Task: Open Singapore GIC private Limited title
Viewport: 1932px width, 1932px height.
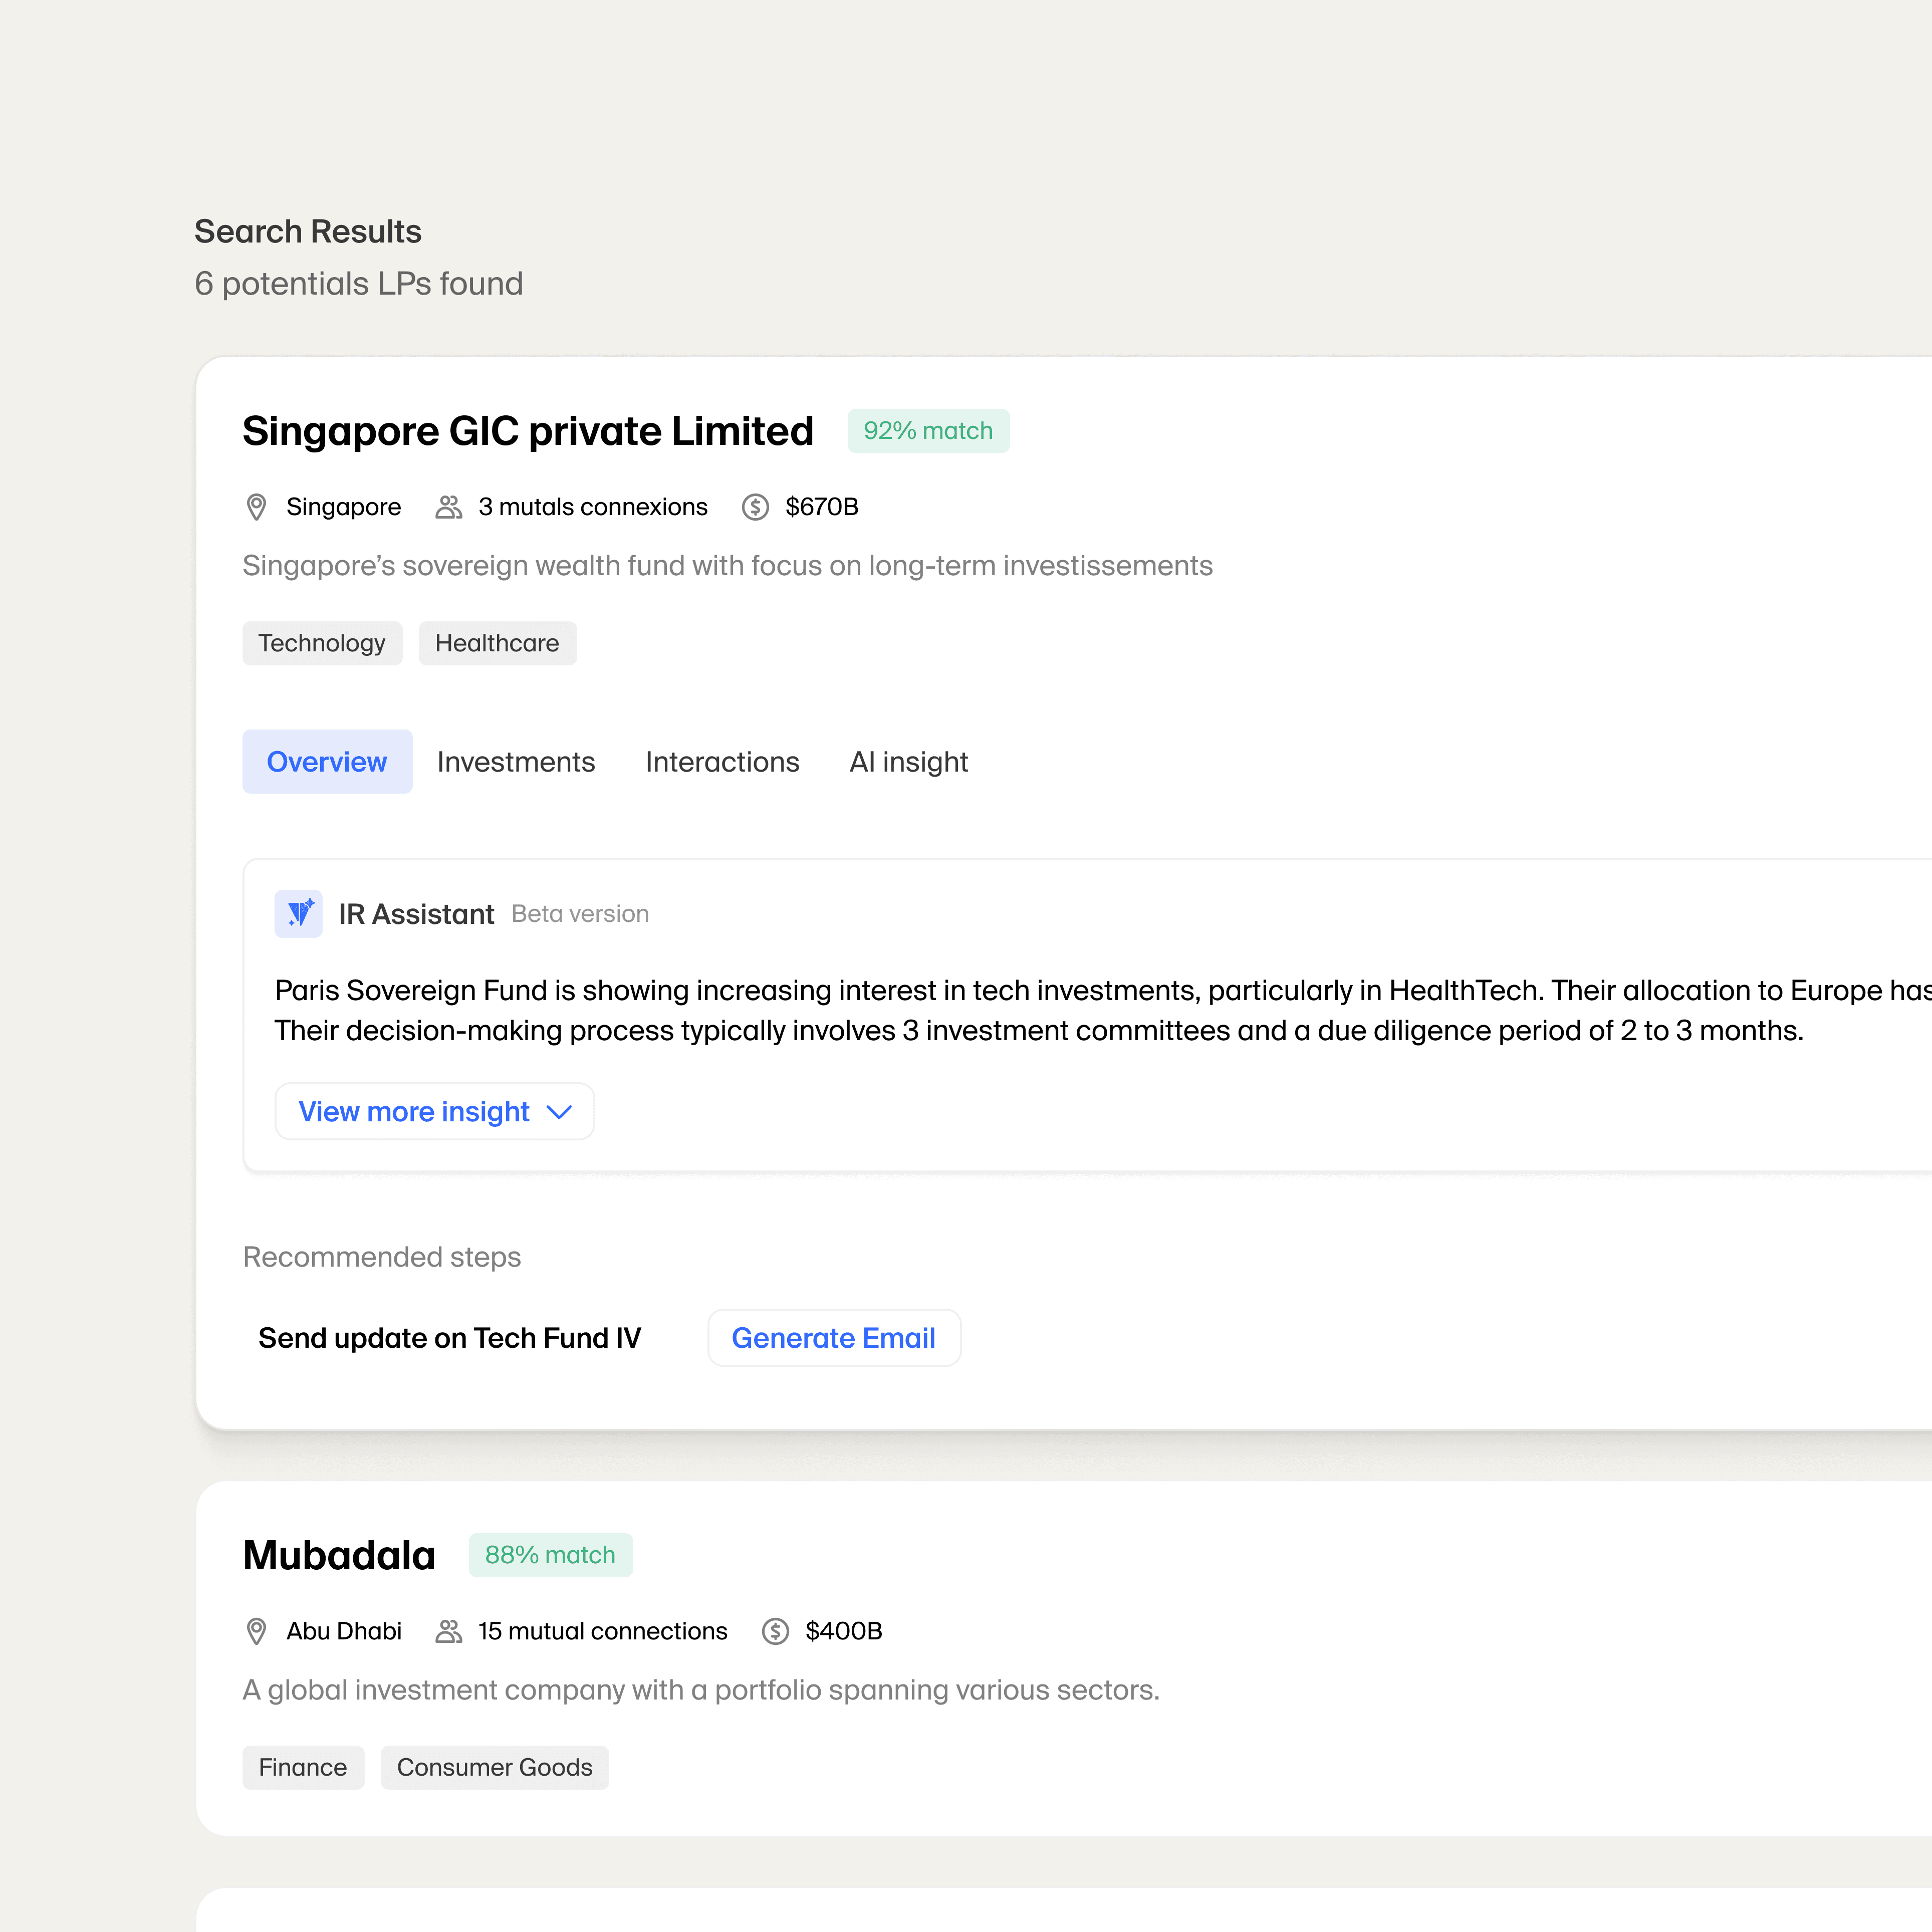Action: (x=528, y=431)
